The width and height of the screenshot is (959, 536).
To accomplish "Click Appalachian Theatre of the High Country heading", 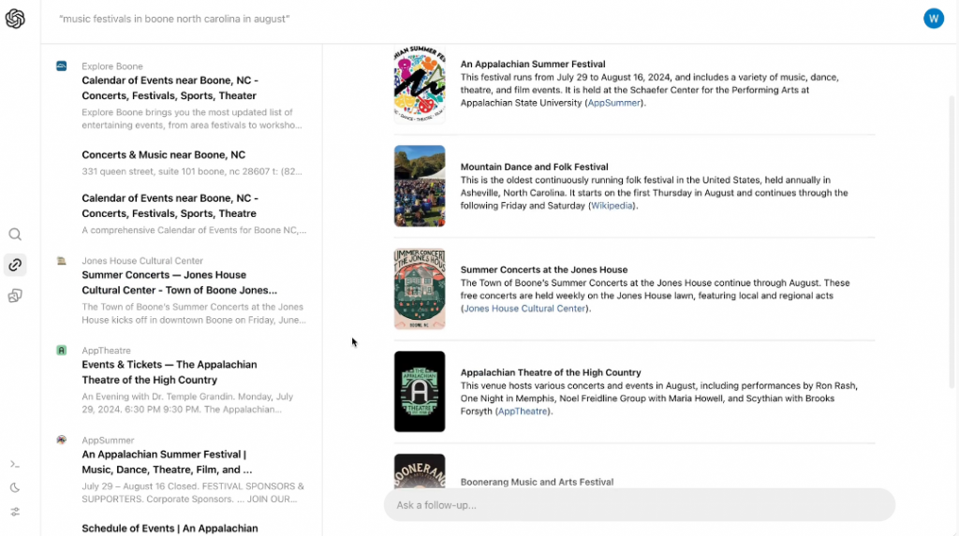I will pos(551,372).
